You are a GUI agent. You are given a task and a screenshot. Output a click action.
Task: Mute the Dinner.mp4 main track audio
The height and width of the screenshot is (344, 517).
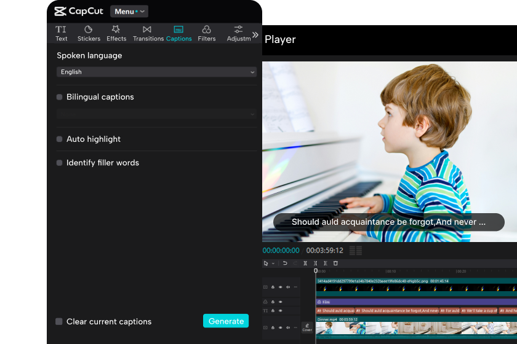[288, 327]
